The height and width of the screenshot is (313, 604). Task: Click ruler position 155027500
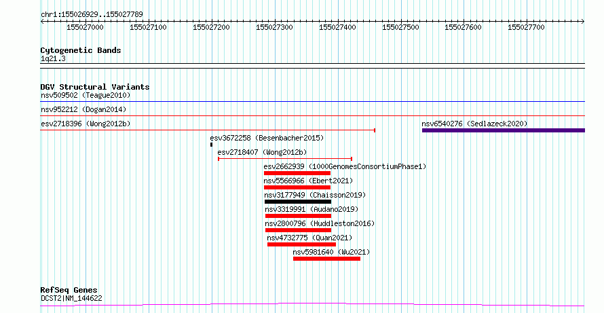(400, 27)
